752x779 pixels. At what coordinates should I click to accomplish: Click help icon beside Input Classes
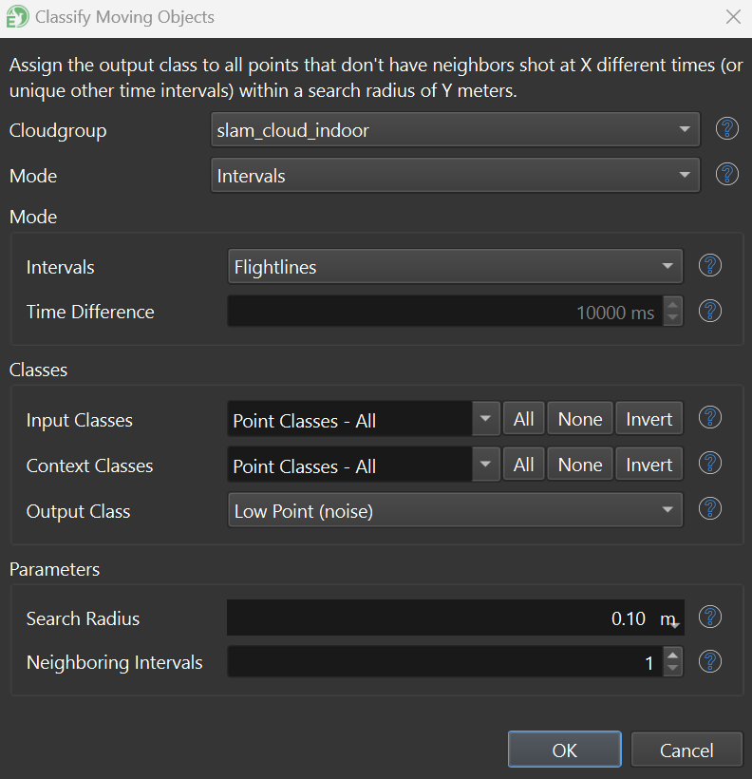[x=709, y=418]
